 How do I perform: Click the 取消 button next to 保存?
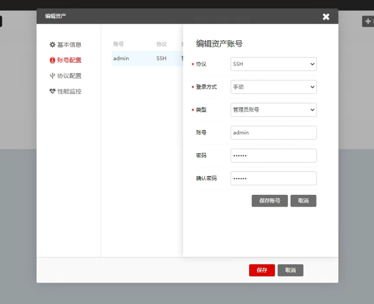point(290,270)
